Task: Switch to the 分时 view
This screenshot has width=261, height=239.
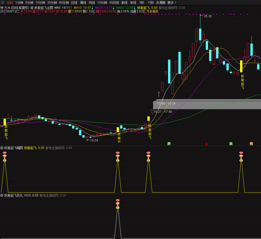Action: (10, 3)
